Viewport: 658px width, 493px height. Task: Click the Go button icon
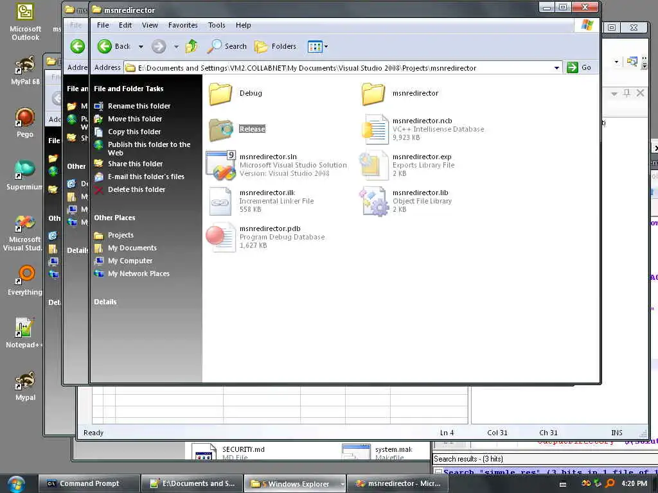click(573, 67)
